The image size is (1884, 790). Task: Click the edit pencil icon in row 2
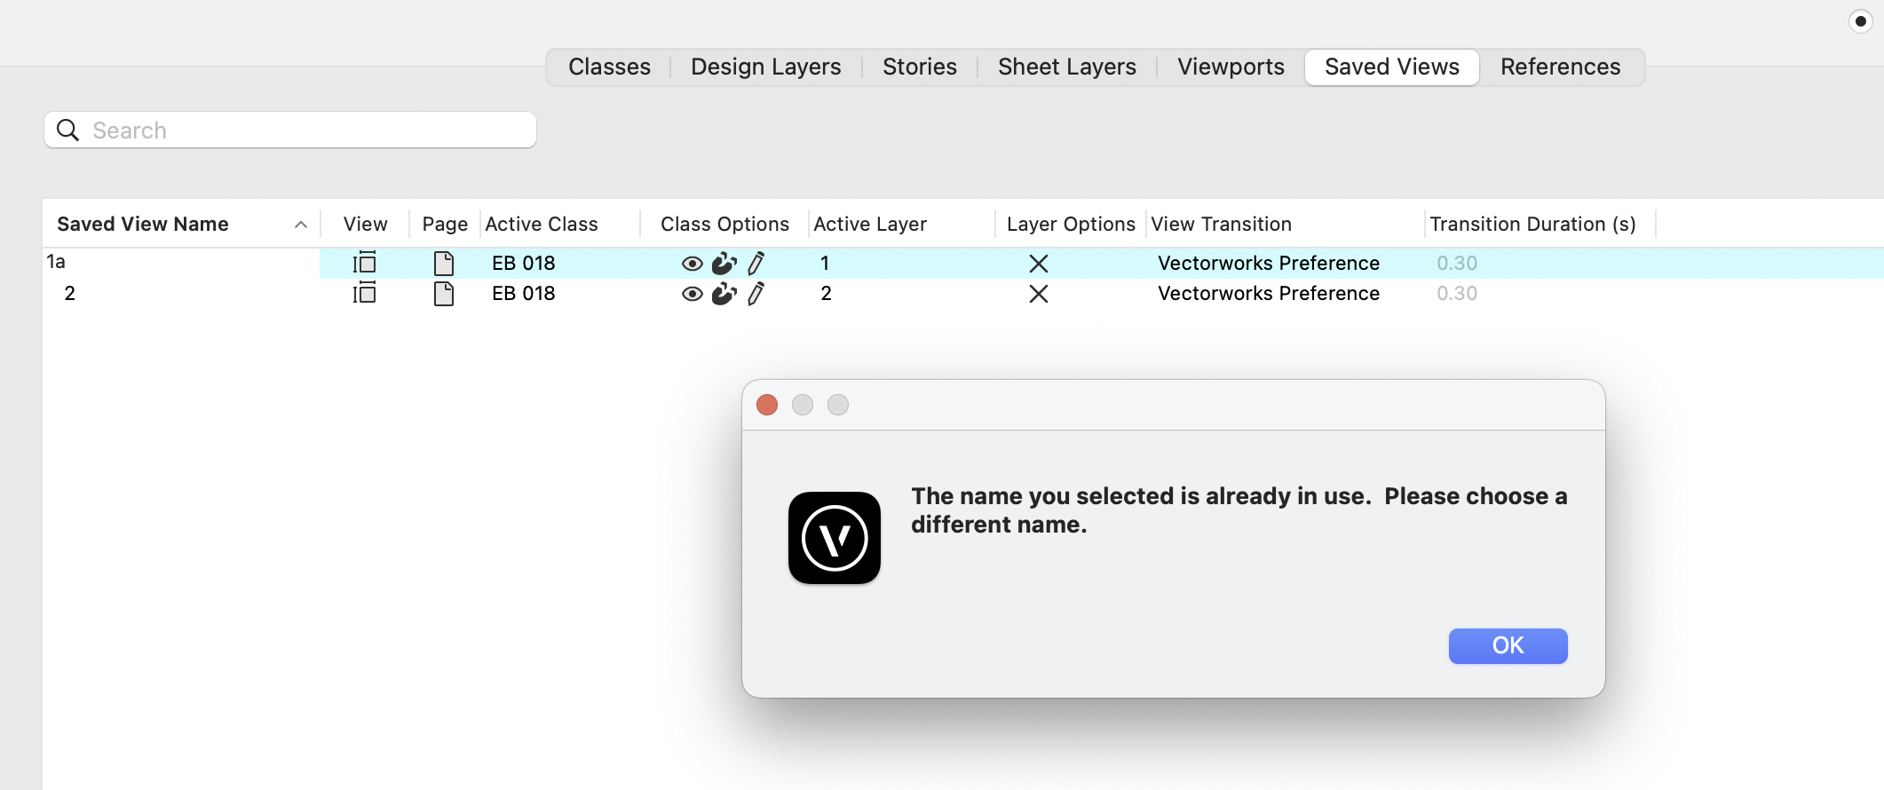coord(756,293)
